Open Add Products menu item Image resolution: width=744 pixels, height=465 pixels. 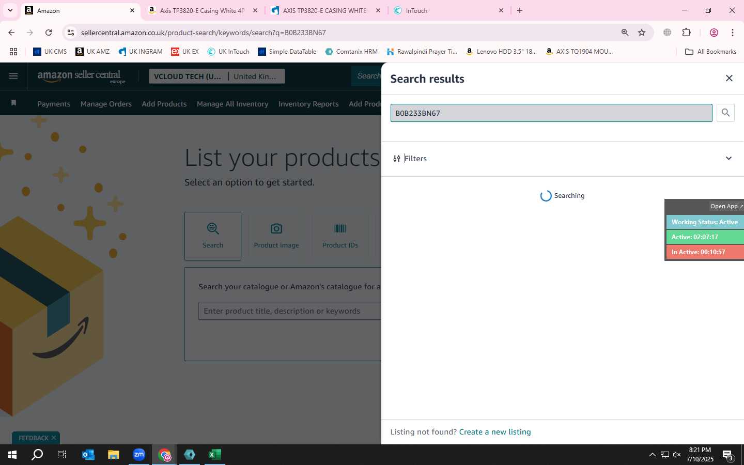click(x=164, y=104)
